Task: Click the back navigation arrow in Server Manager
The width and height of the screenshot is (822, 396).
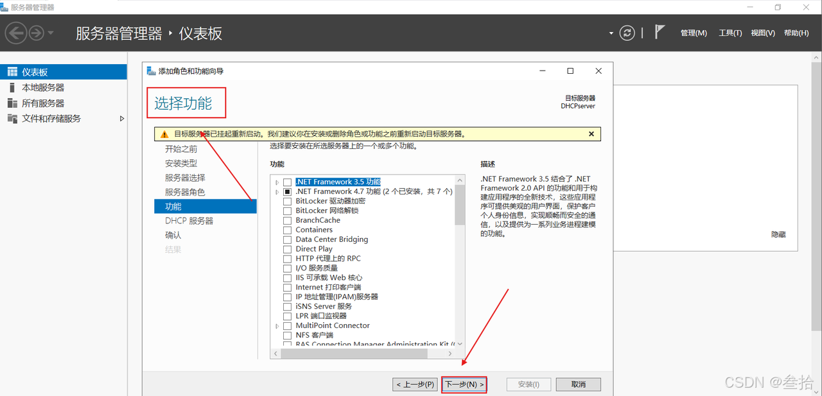Action: pyautogui.click(x=16, y=33)
